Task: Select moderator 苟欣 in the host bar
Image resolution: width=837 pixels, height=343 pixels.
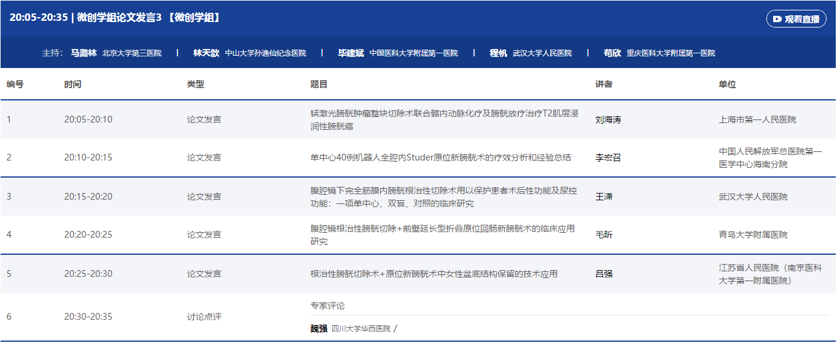Action: pos(612,53)
